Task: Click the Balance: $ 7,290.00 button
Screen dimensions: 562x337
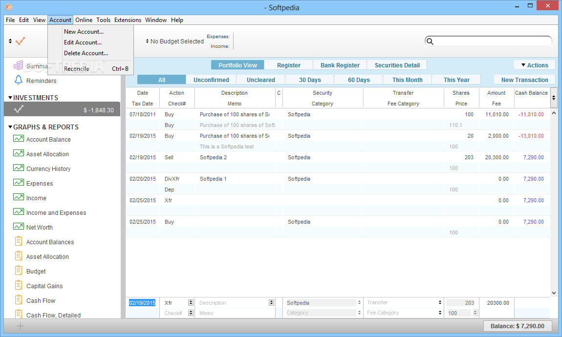Action: tap(518, 326)
